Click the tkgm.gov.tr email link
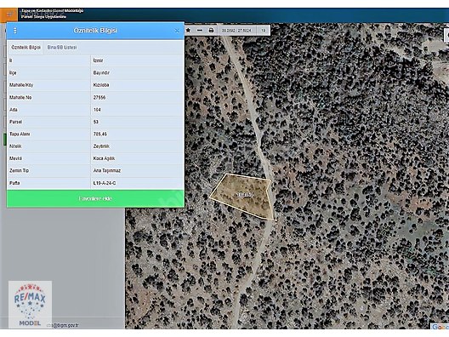This screenshot has height=337, width=449. tap(62, 325)
